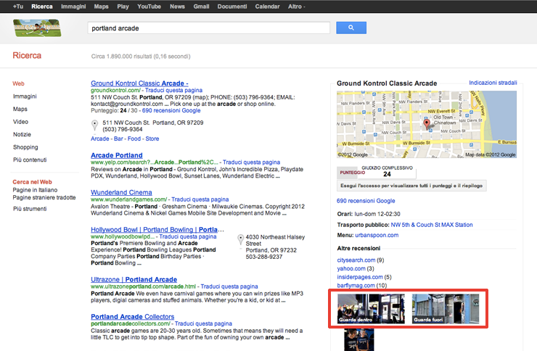537x351 pixels.
Task: Expand the Altro dropdown menu
Action: (296, 7)
